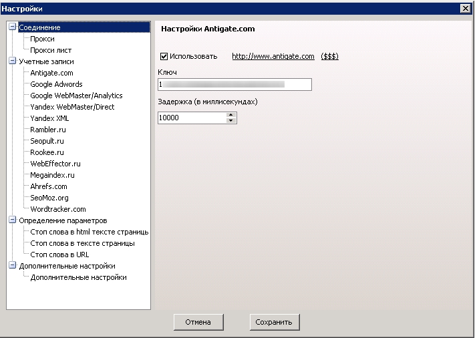Click the delay value field showing 10000

192,118
